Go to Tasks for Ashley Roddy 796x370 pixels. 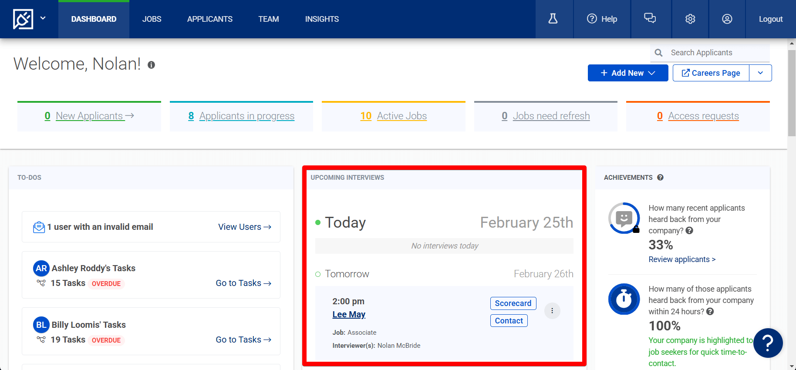[243, 283]
